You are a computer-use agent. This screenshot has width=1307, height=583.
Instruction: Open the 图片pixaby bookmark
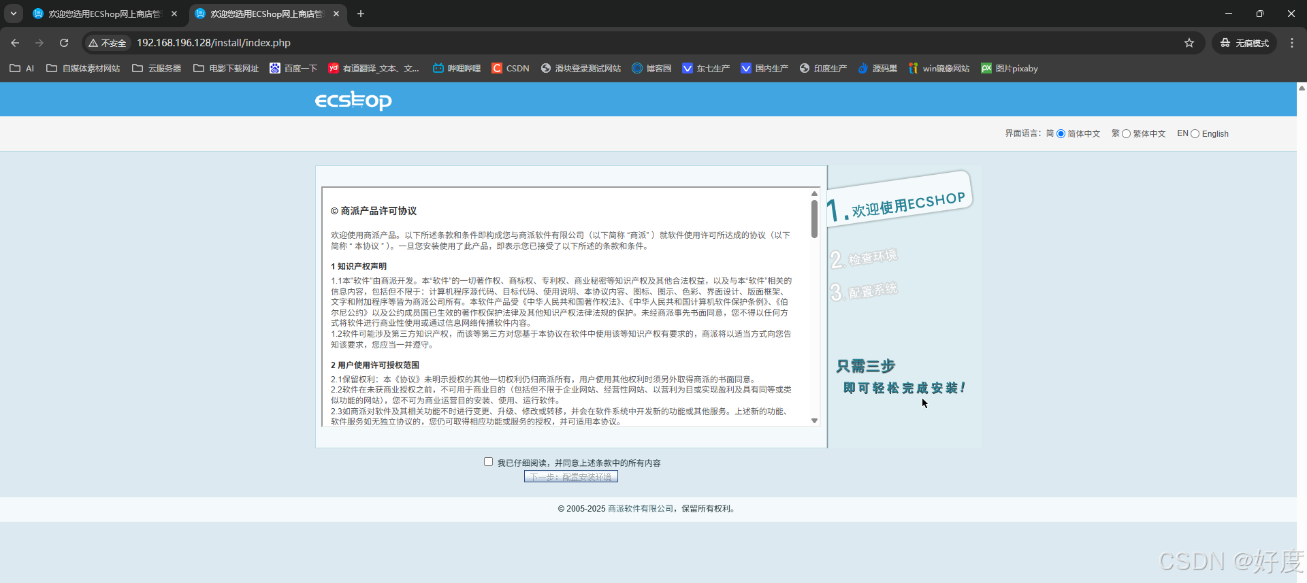click(1010, 68)
